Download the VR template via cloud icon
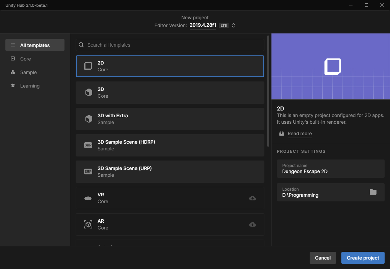The height and width of the screenshot is (269, 390). [253, 198]
